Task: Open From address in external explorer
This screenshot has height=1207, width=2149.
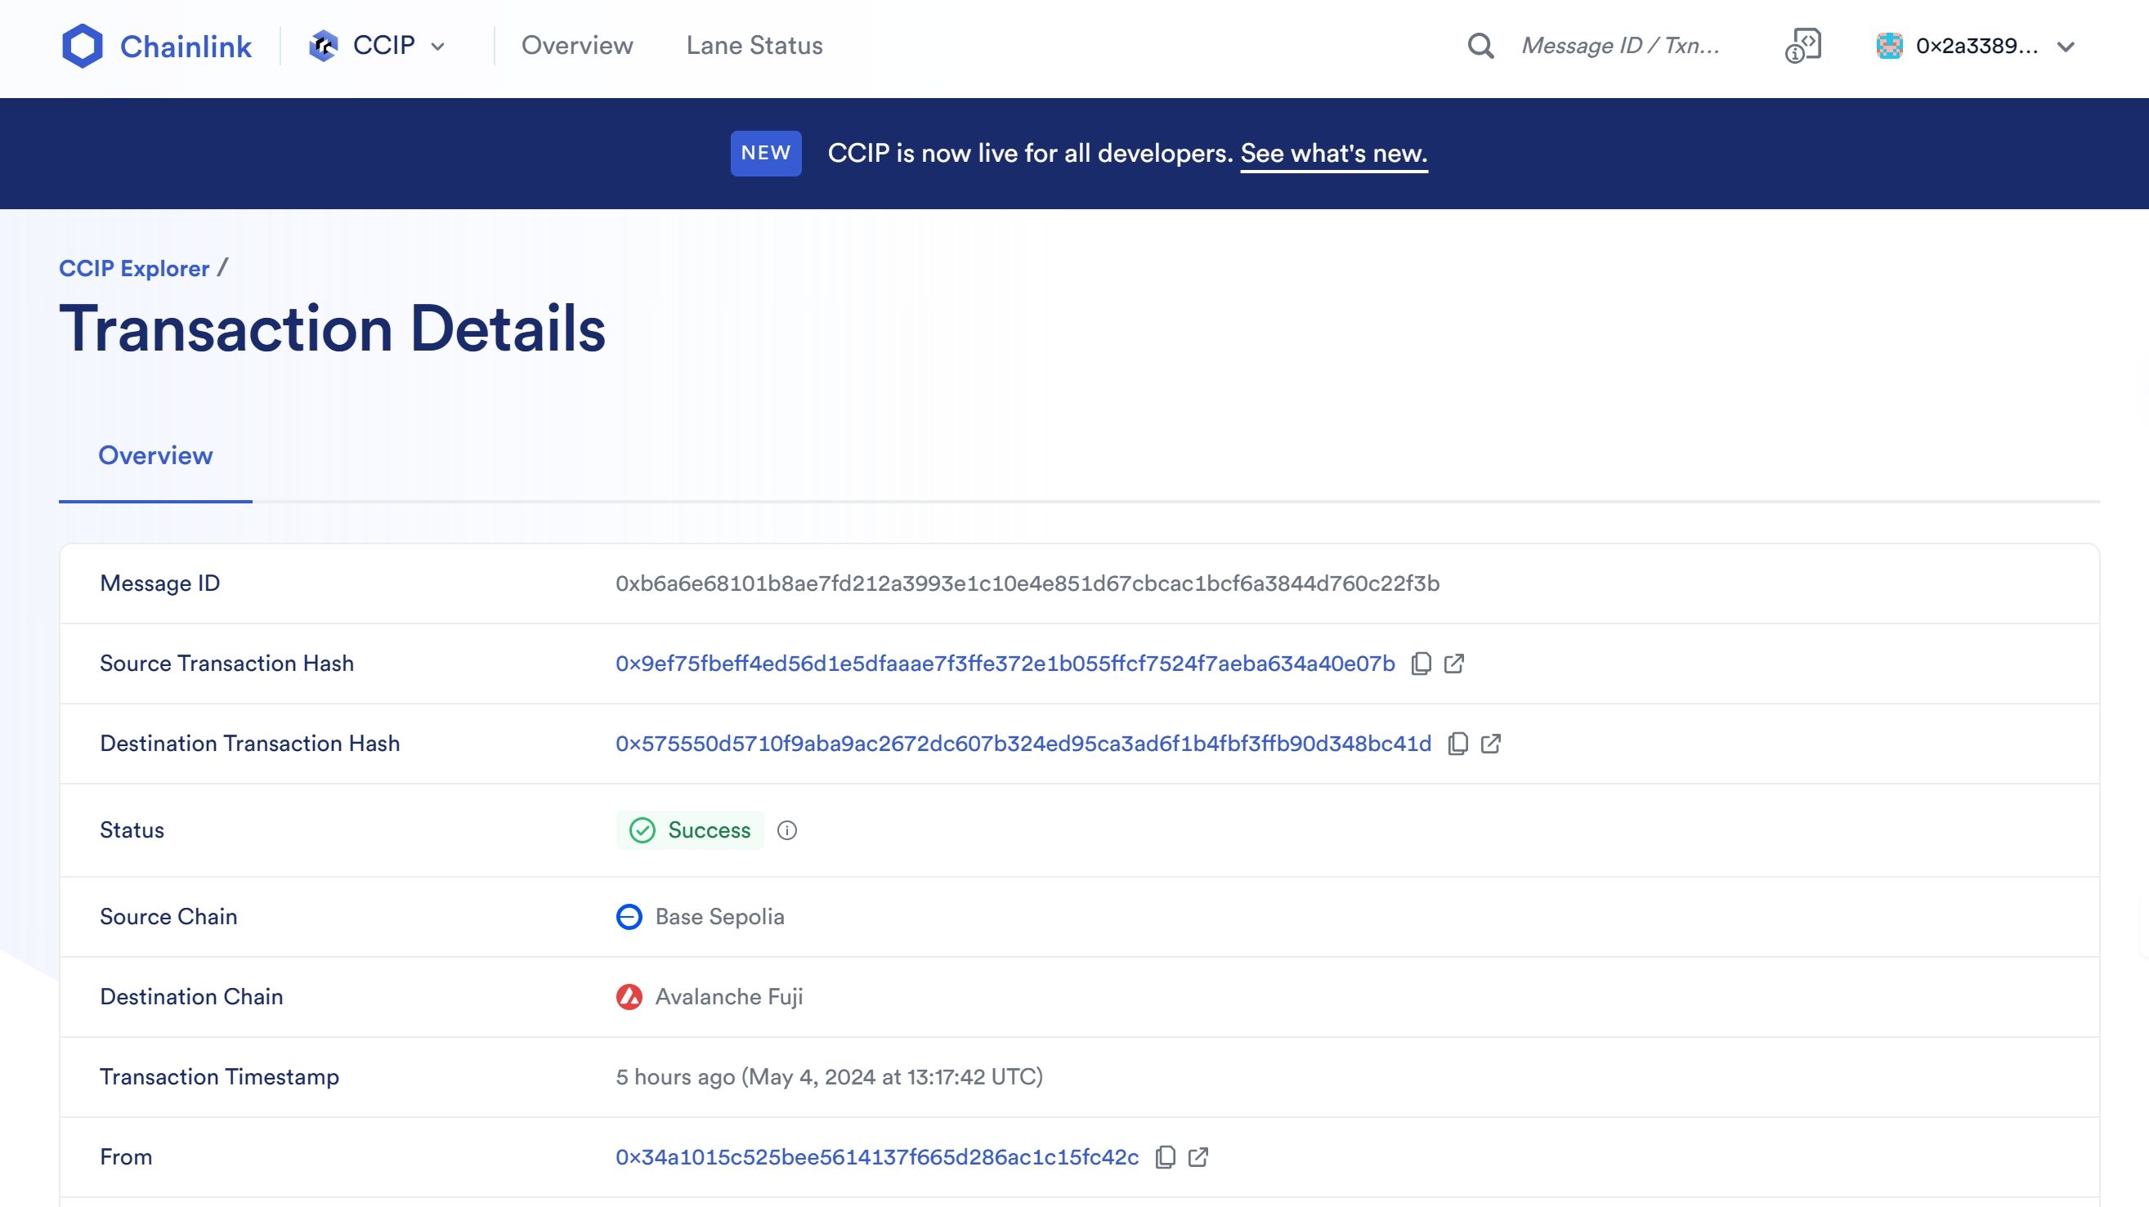Action: tap(1198, 1158)
